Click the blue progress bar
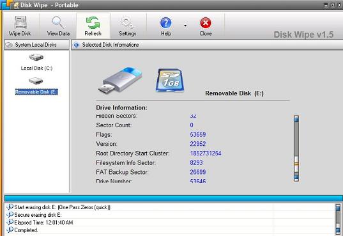Viewport: 343px width, 236px height. pyautogui.click(x=174, y=198)
